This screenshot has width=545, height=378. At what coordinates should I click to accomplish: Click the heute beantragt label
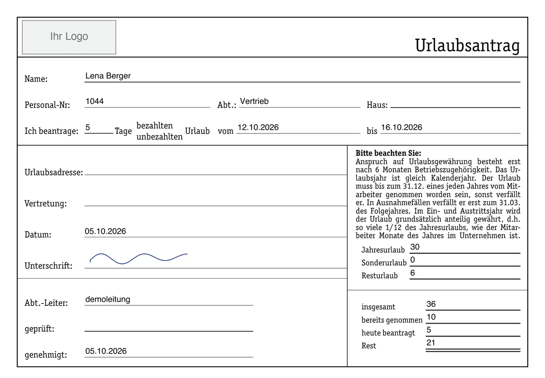coord(388,333)
